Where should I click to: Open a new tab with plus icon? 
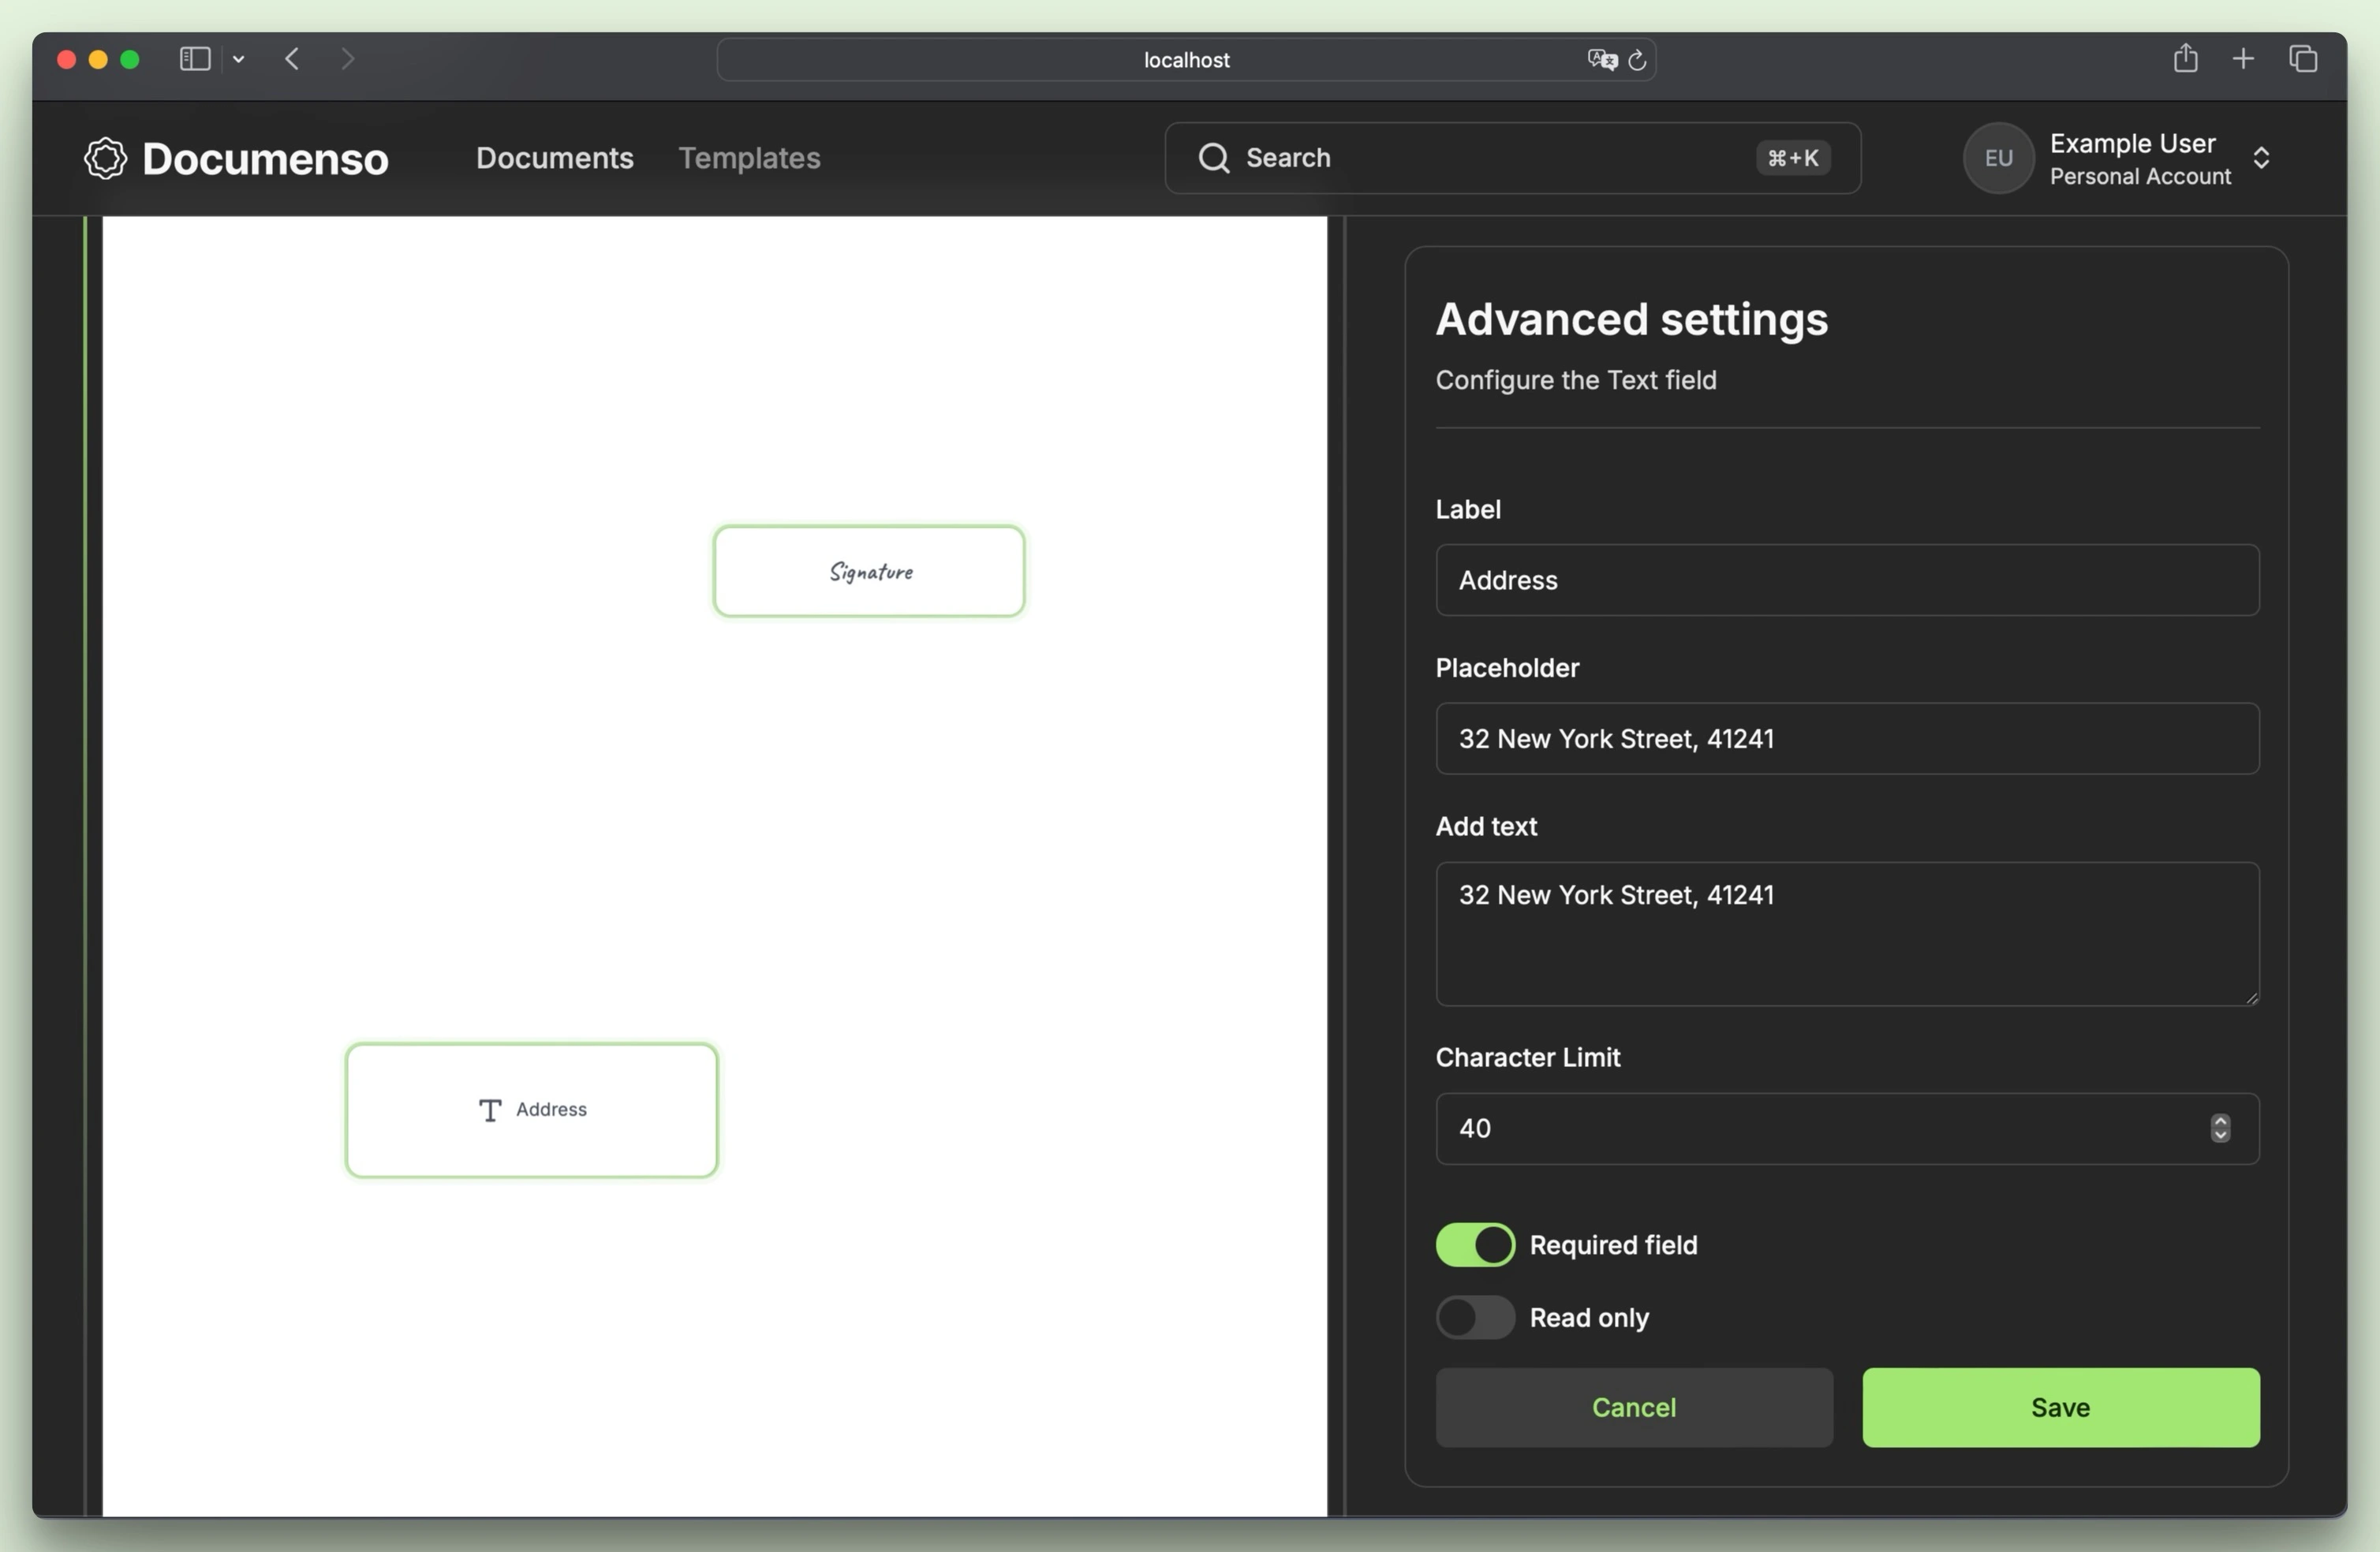[2243, 59]
